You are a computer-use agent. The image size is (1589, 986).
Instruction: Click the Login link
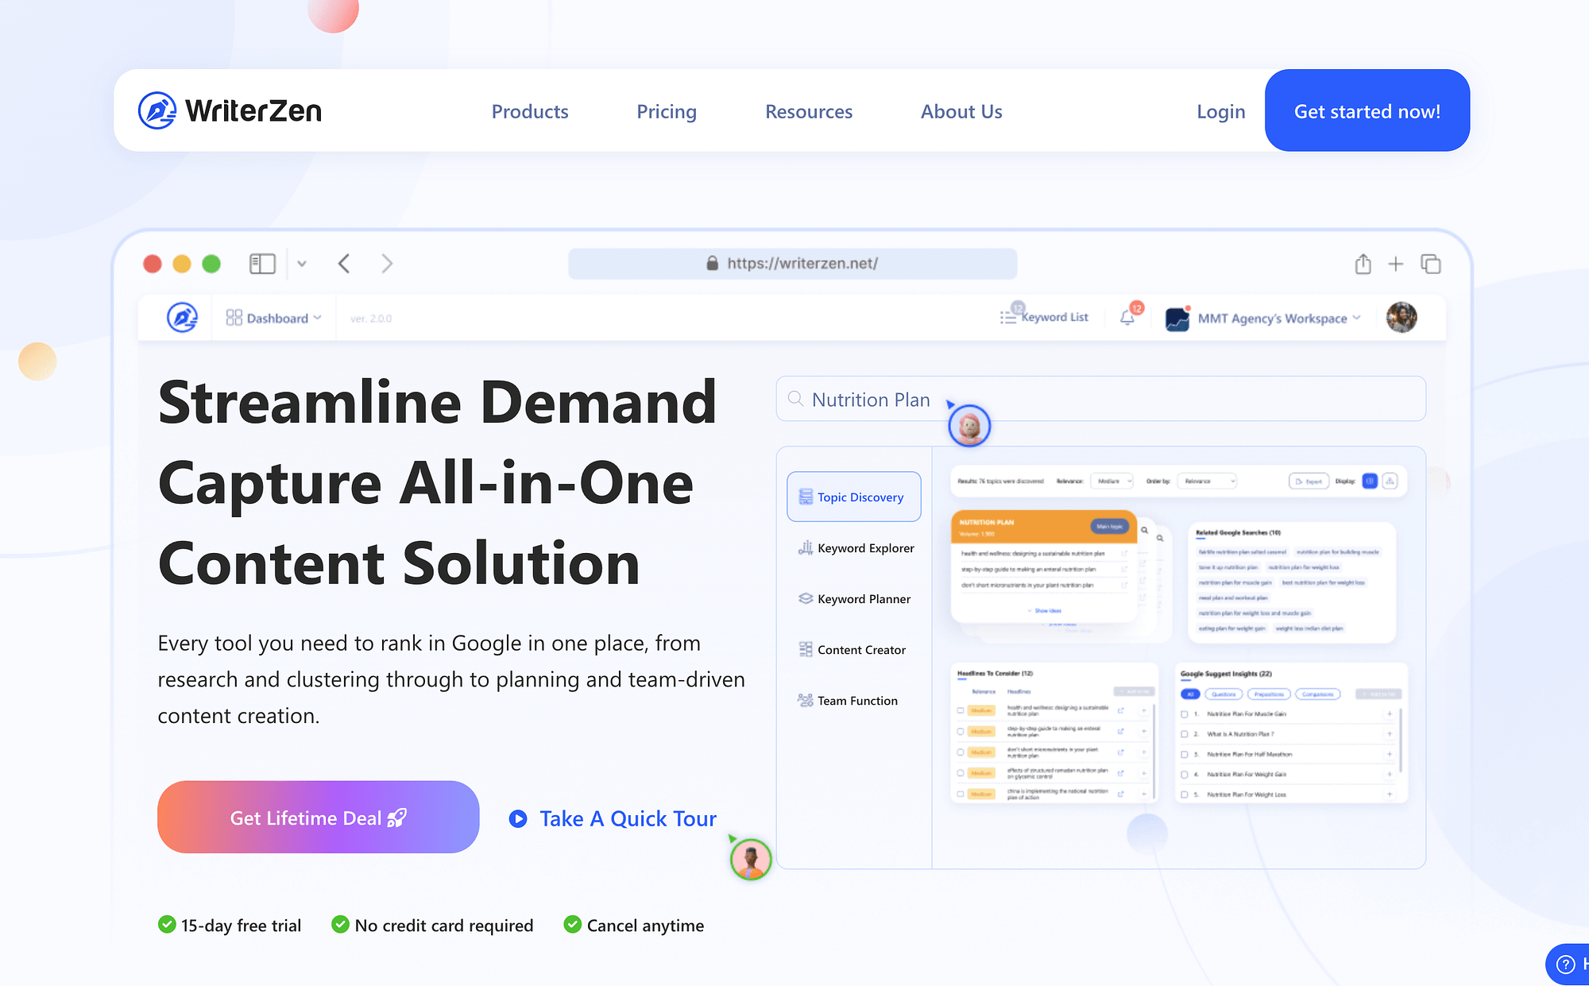1221,111
